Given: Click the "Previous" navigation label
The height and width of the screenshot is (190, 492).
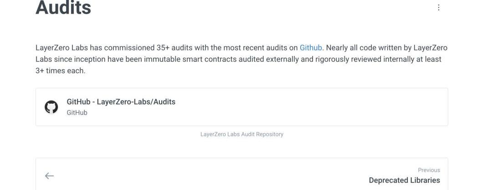Looking at the screenshot, I should 429,170.
